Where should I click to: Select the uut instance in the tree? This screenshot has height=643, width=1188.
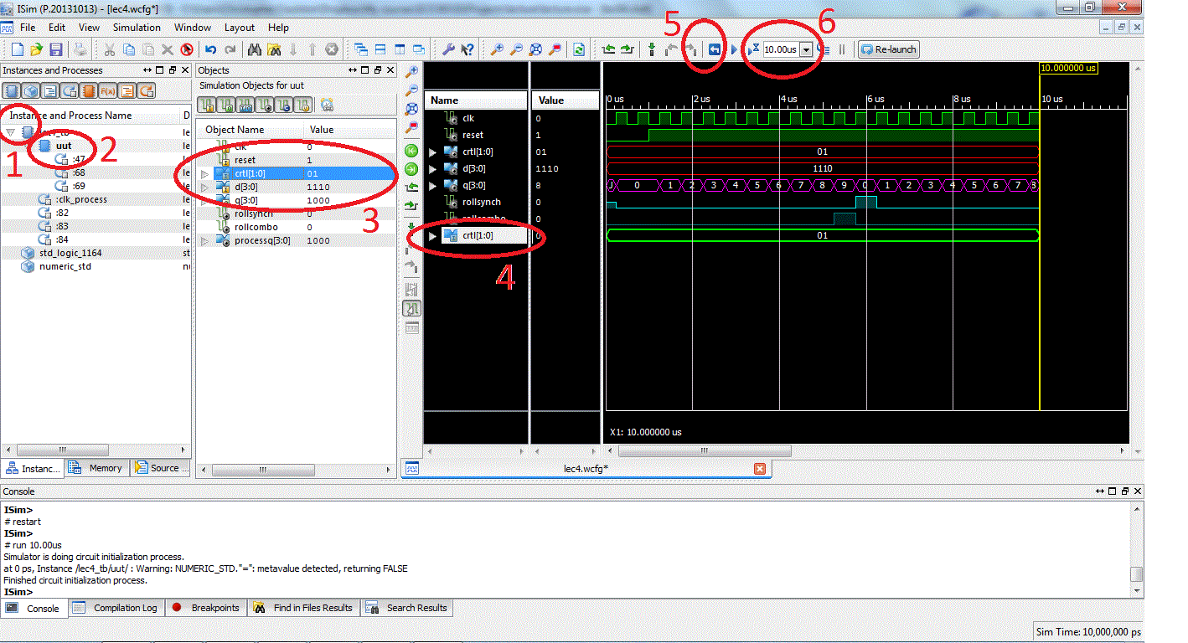[64, 146]
